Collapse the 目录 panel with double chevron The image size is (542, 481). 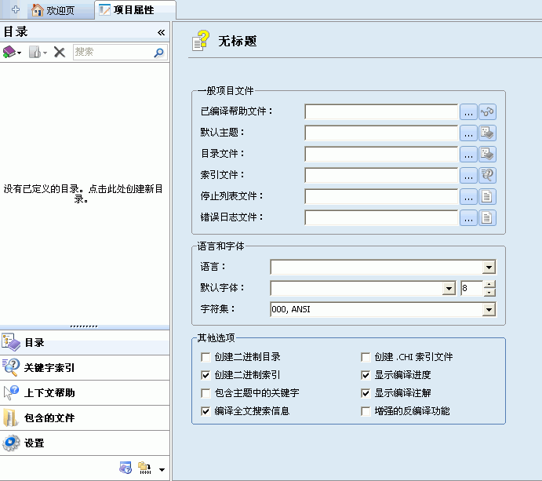(x=161, y=32)
